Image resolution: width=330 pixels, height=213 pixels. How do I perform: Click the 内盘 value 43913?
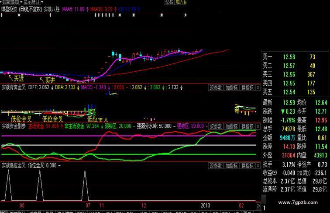pyautogui.click(x=320, y=155)
